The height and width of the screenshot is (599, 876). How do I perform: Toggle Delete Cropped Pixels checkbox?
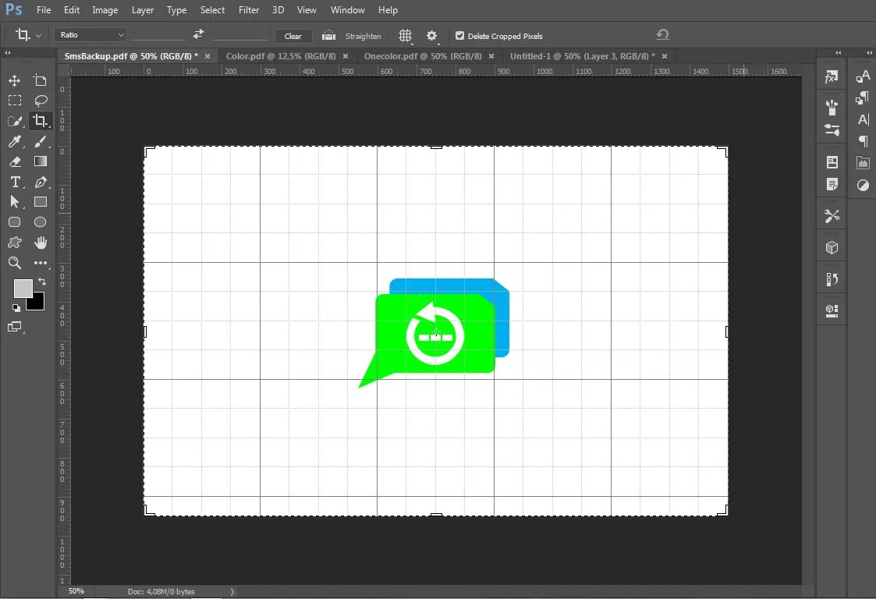459,36
